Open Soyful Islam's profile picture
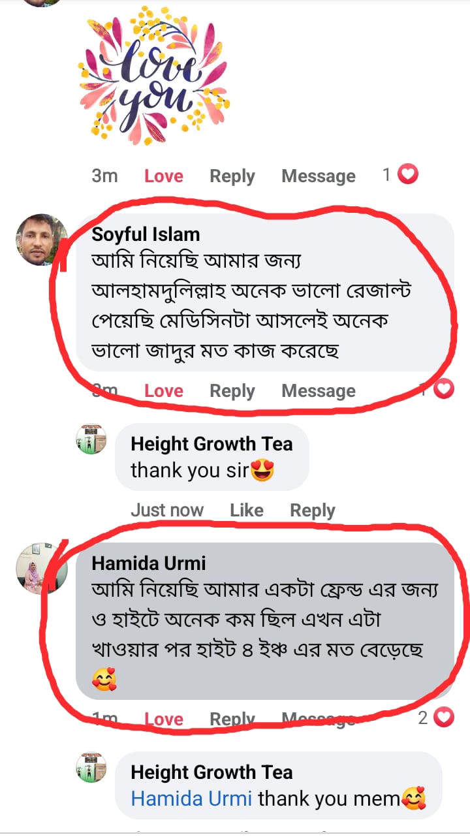The width and height of the screenshot is (470, 837). click(x=42, y=240)
